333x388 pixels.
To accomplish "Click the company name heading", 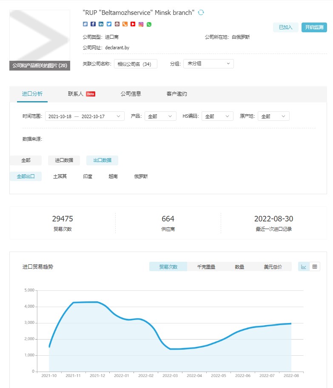I will tap(139, 13).
